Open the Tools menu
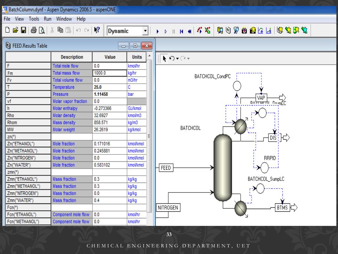 [34, 19]
